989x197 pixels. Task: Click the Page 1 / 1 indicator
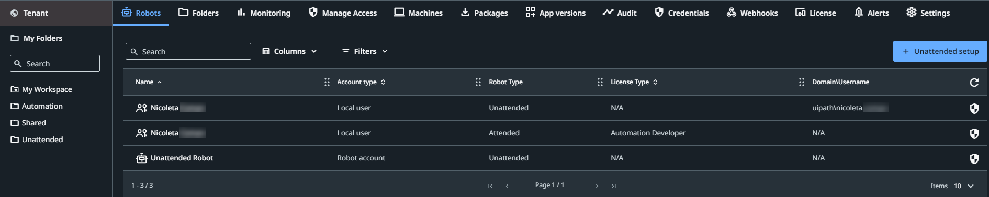point(549,185)
